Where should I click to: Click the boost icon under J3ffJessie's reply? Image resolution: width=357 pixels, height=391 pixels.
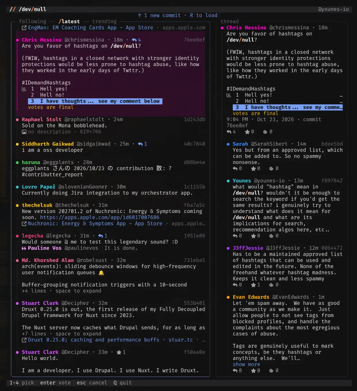pyautogui.click(x=271, y=285)
